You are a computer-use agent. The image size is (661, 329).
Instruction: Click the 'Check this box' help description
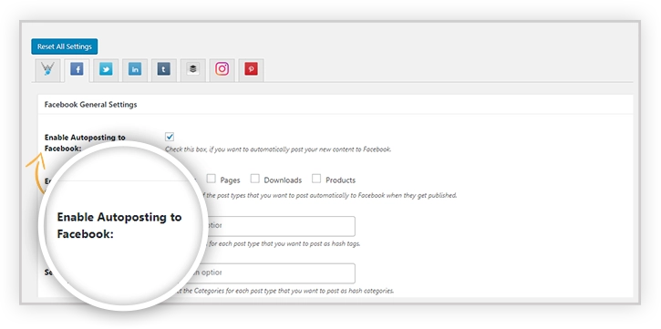(x=278, y=149)
